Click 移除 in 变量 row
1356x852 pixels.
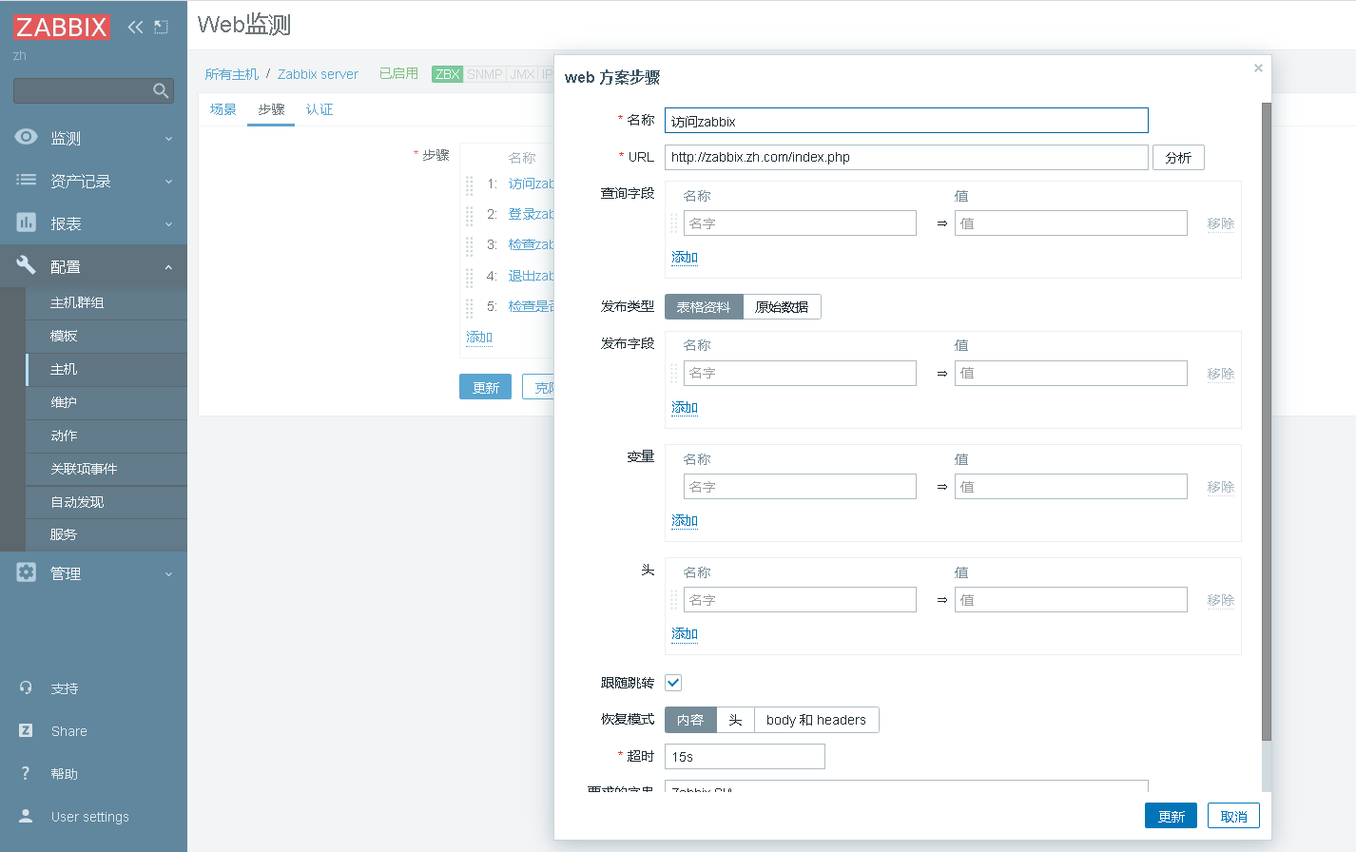click(1221, 487)
